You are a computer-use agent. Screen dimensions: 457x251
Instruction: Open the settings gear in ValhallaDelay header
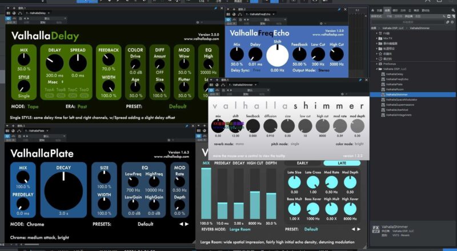198,22
